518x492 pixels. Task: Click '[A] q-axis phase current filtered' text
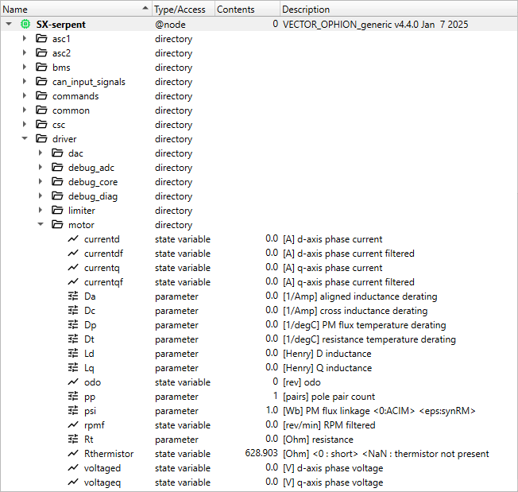click(x=349, y=282)
